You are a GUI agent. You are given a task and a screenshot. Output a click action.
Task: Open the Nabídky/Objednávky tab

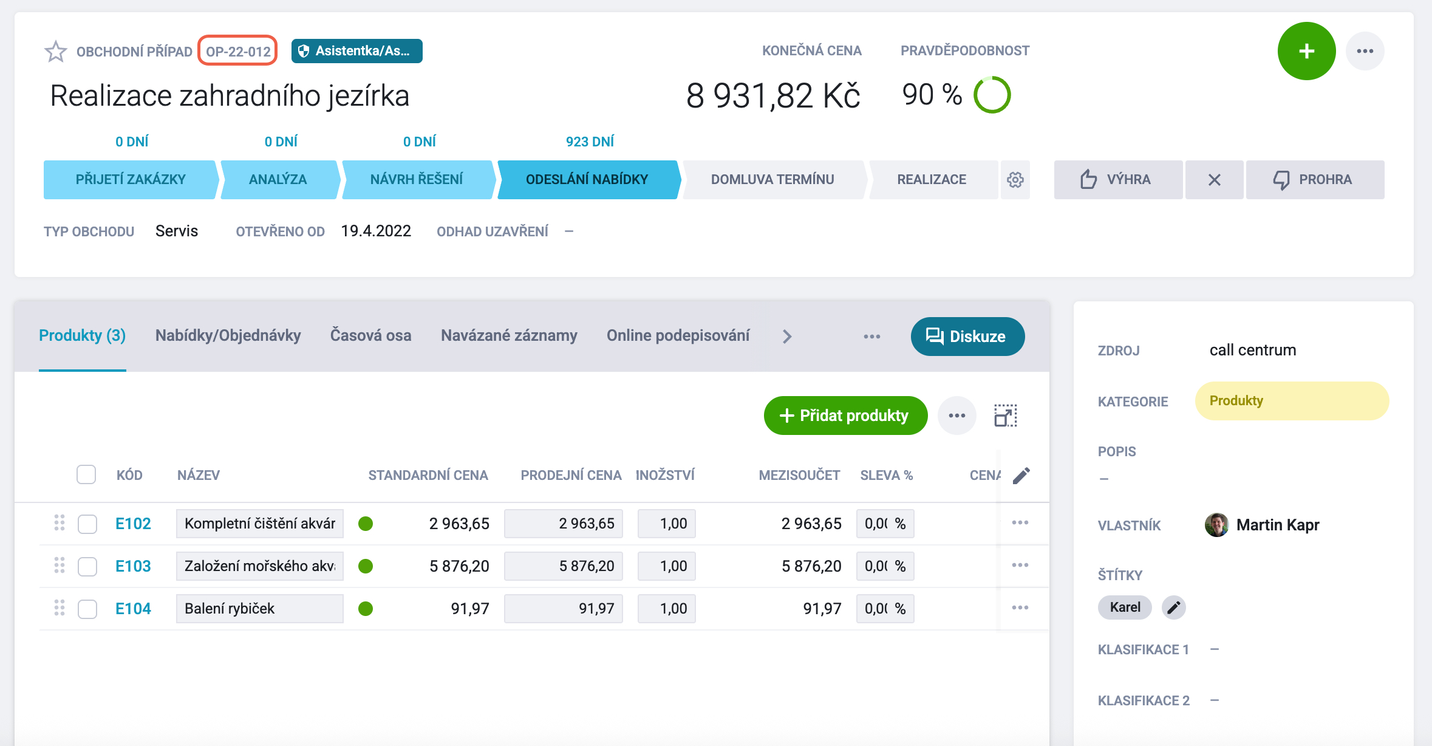228,335
